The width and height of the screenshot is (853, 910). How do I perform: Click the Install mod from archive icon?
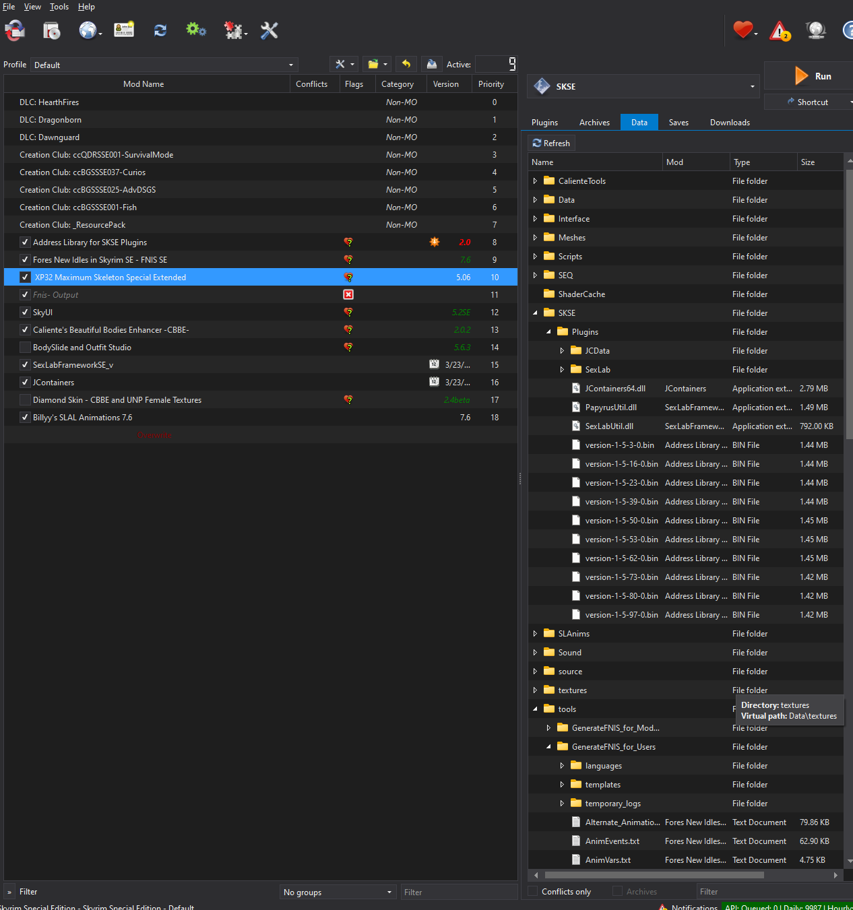[51, 30]
